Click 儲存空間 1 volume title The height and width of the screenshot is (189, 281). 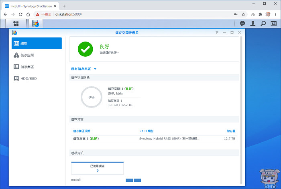click(120, 89)
